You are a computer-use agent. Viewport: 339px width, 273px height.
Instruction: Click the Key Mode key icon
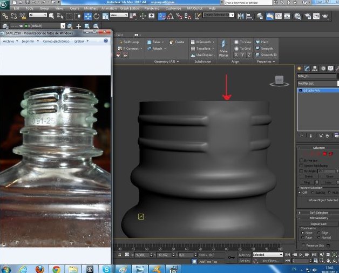(232, 257)
